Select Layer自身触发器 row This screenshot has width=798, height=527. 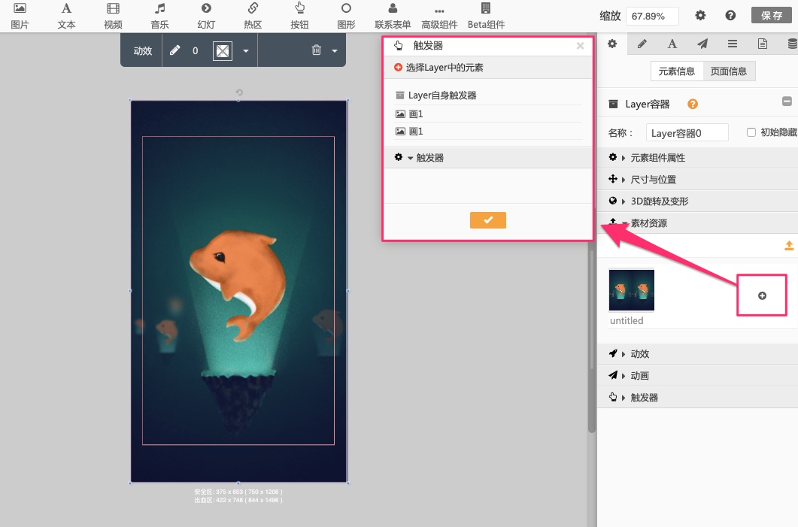coord(488,95)
